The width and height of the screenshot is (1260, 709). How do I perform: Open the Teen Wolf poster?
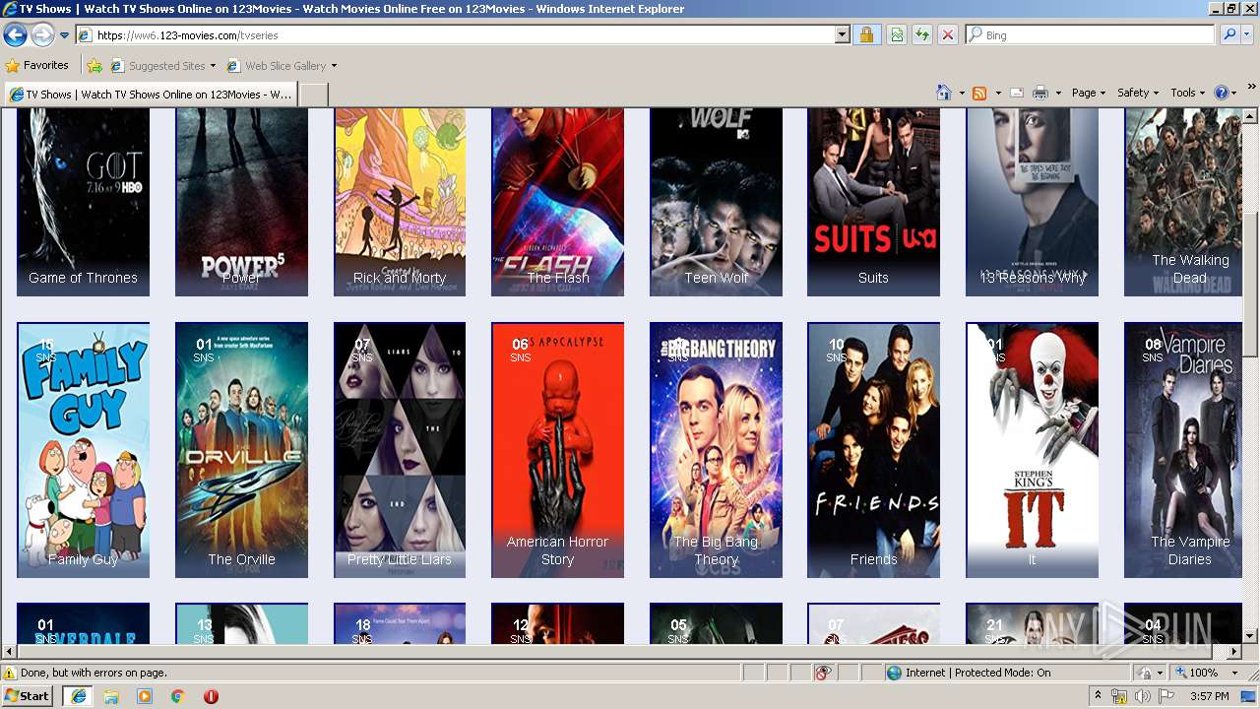coord(717,202)
